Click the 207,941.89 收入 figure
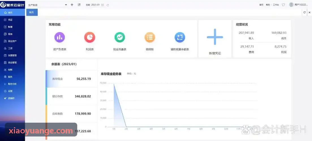This screenshot has height=141, width=312. tap(246, 33)
